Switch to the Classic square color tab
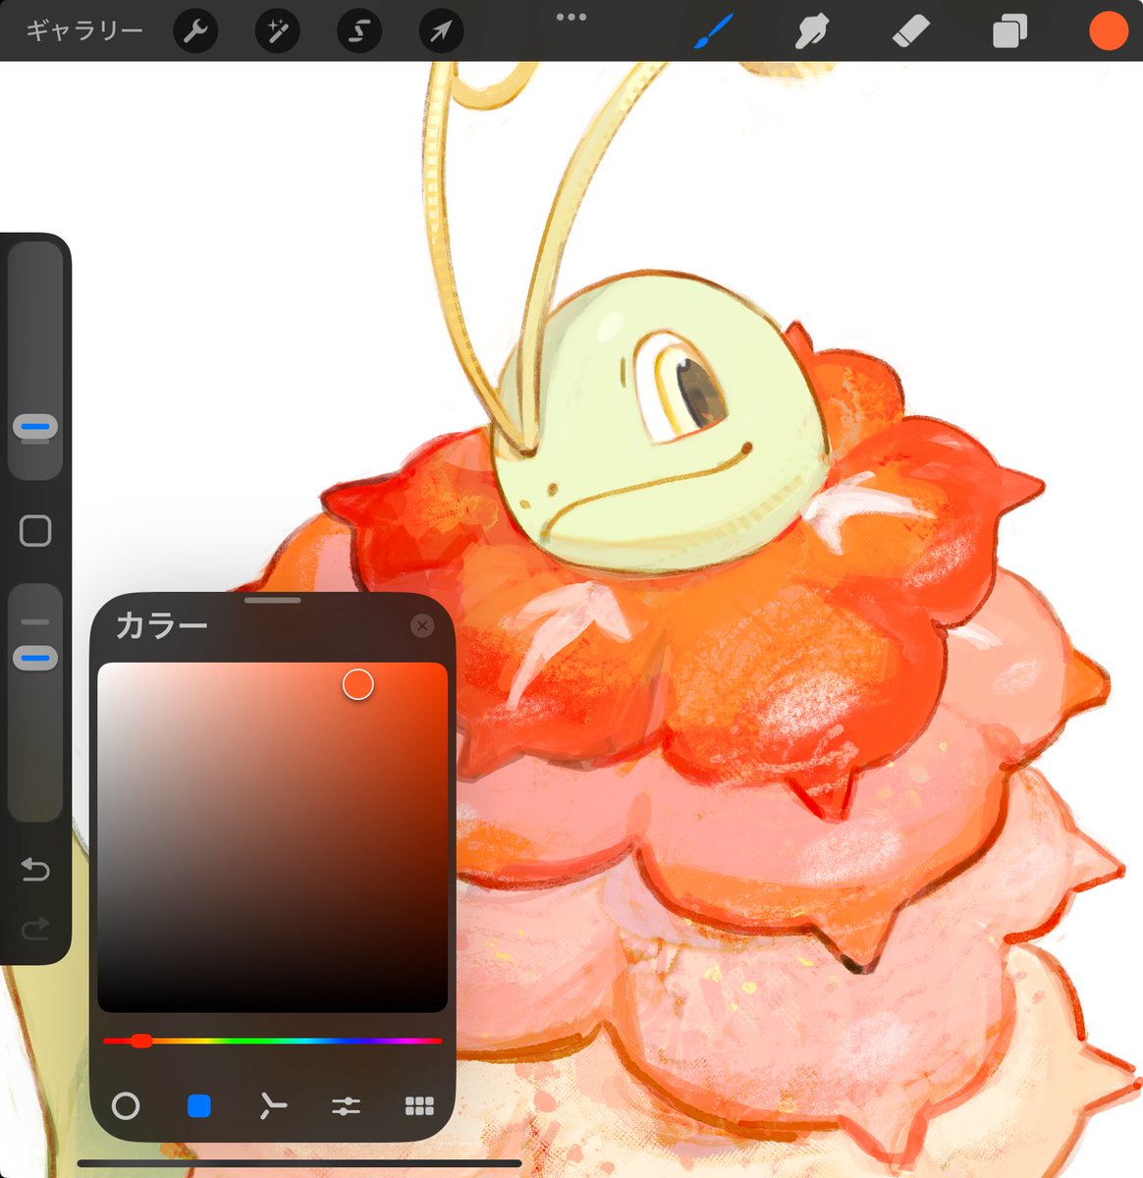Viewport: 1143px width, 1178px height. (199, 1106)
